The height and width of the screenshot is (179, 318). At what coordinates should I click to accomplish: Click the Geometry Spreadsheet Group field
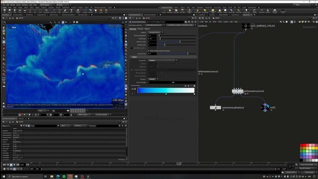coord(46,126)
